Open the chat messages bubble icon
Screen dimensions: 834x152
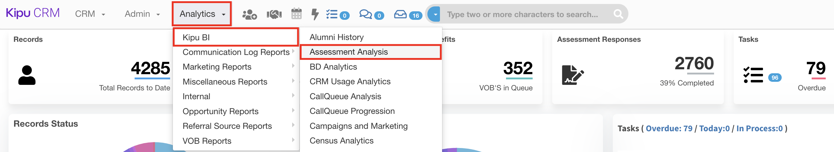pos(366,15)
